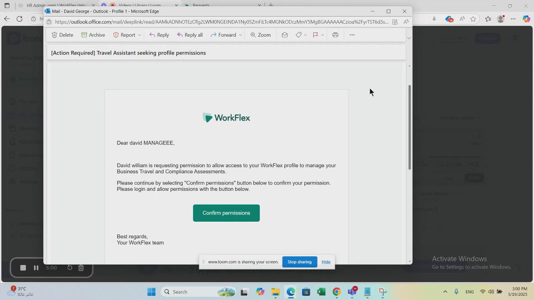Image resolution: width=534 pixels, height=300 pixels.
Task: Open the Favorites list icon in Edge
Action: [488, 19]
